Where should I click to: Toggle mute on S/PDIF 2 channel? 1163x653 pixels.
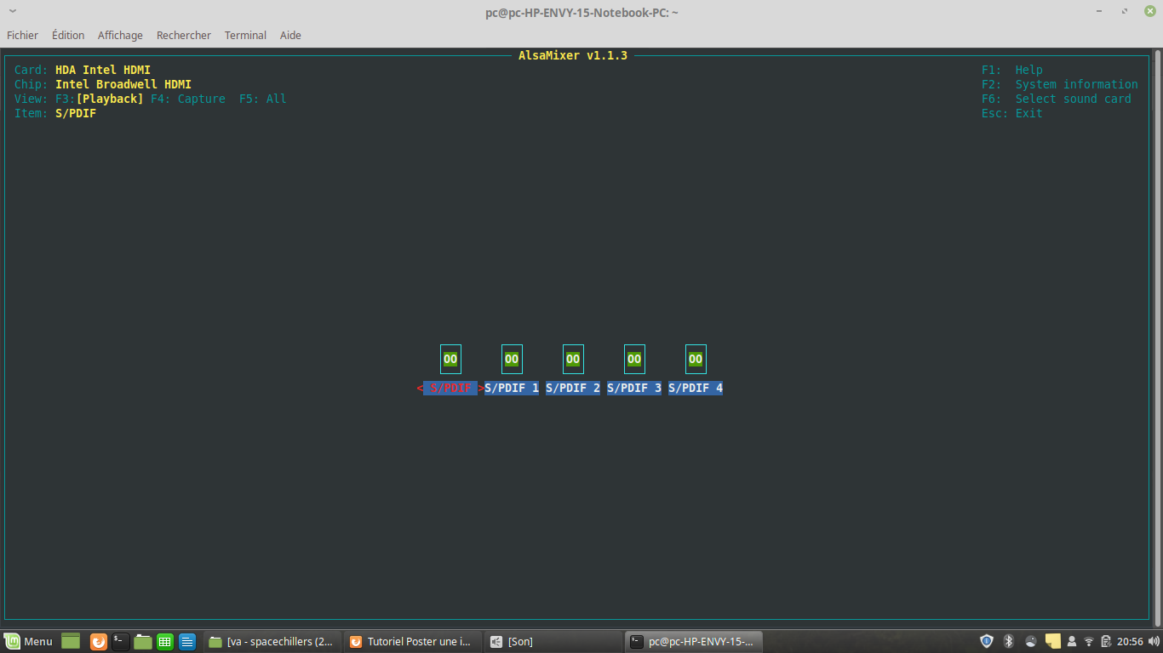pyautogui.click(x=573, y=359)
